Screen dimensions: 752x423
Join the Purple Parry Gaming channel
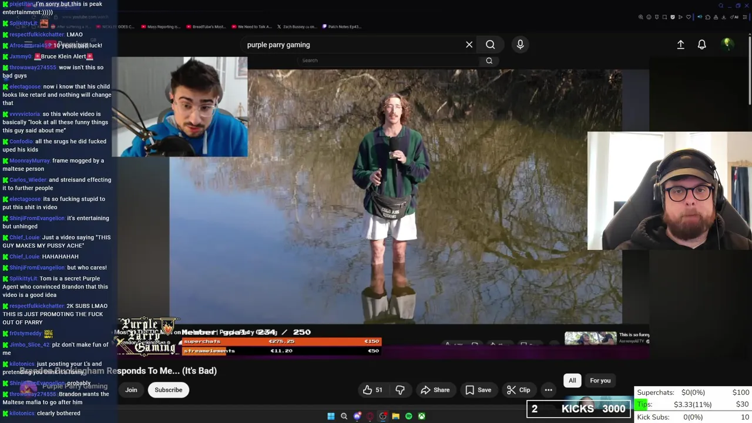coord(131,390)
